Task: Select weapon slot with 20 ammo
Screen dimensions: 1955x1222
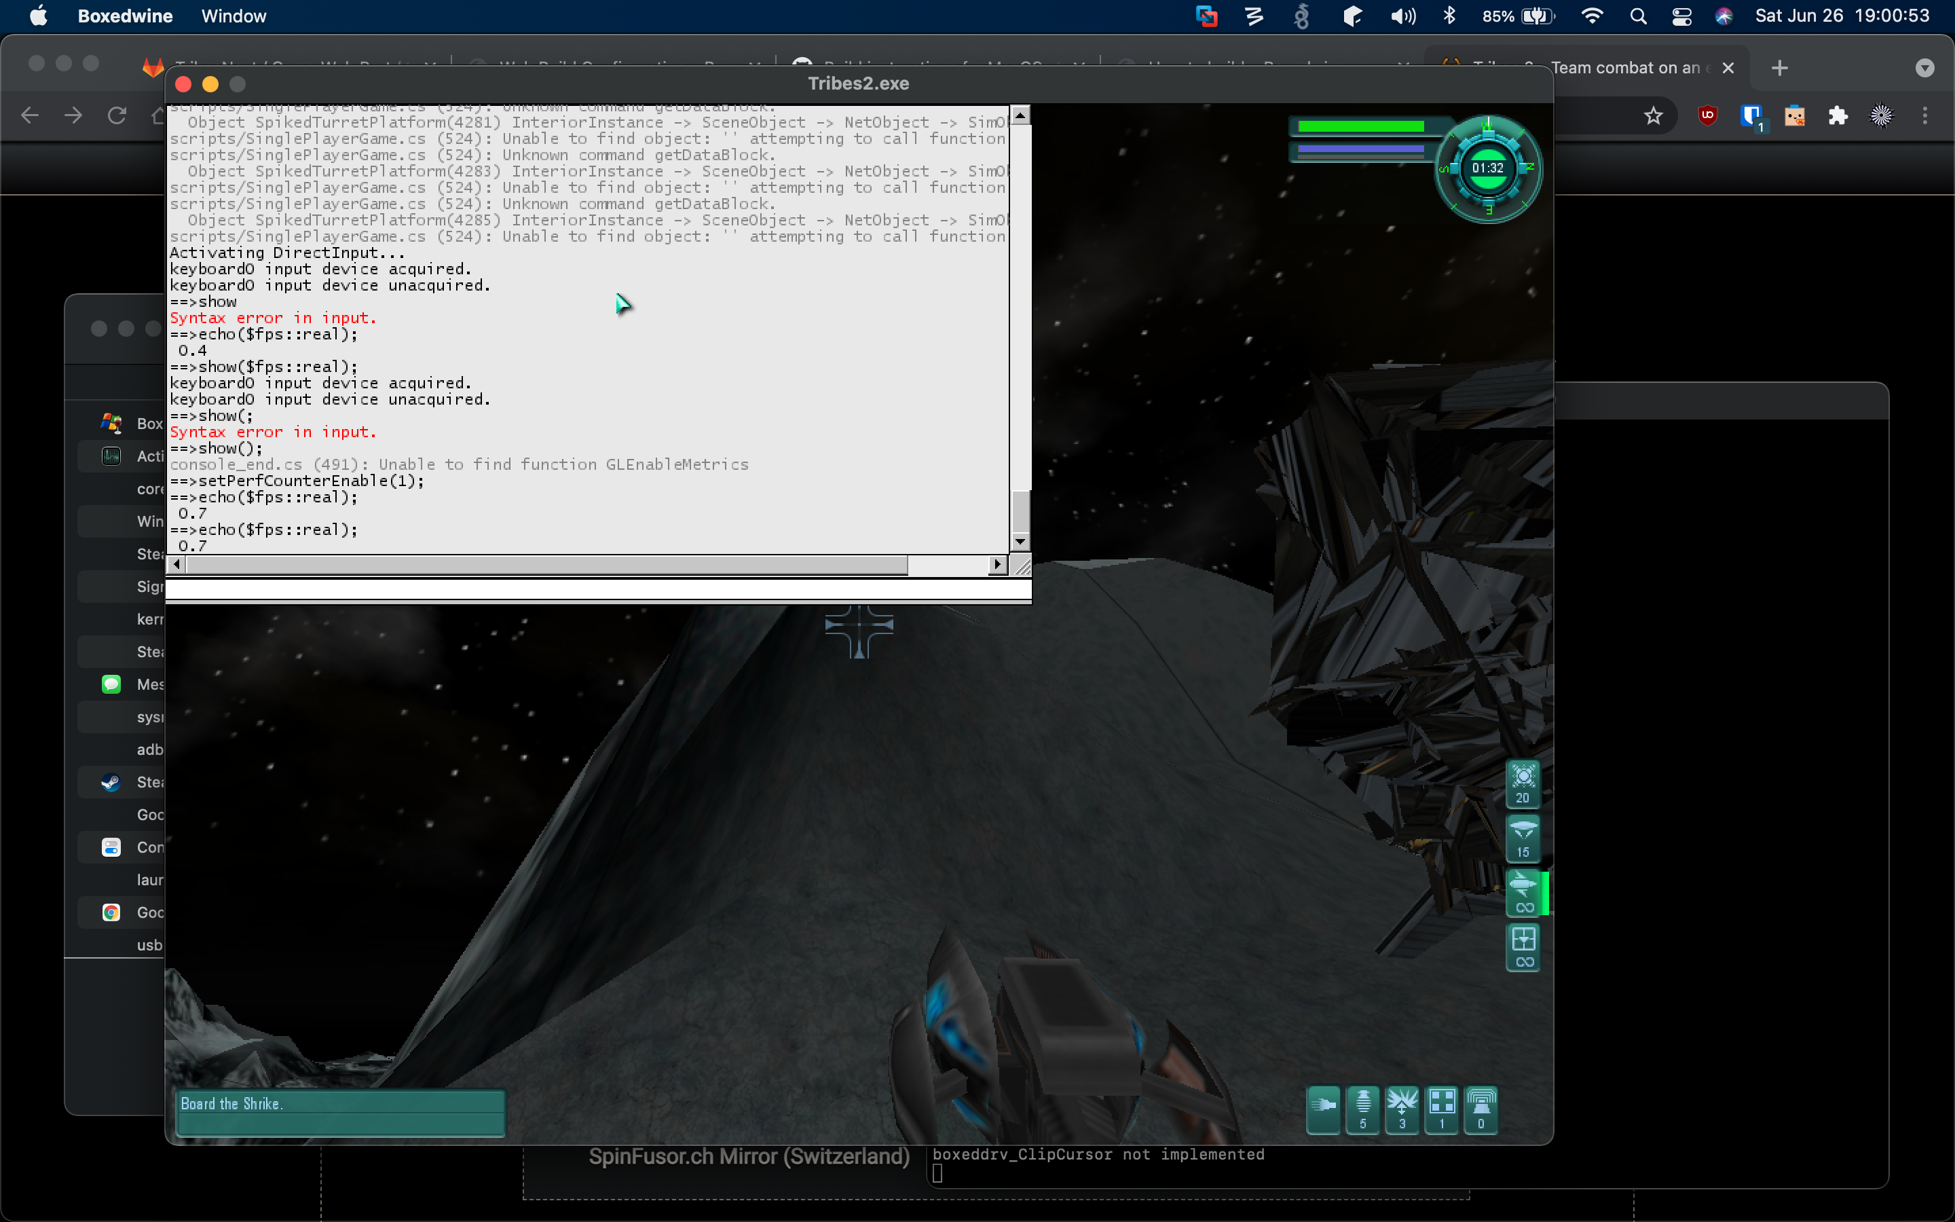Action: (x=1523, y=784)
